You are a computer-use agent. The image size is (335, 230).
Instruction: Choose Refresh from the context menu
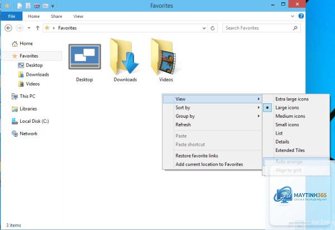[x=212, y=124]
